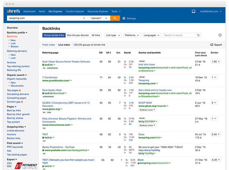
Task: Open Overview in the sidebar
Action: 12,27
